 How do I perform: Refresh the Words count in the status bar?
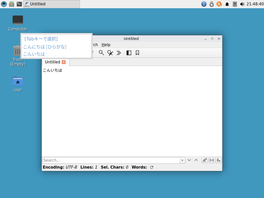click(x=151, y=167)
